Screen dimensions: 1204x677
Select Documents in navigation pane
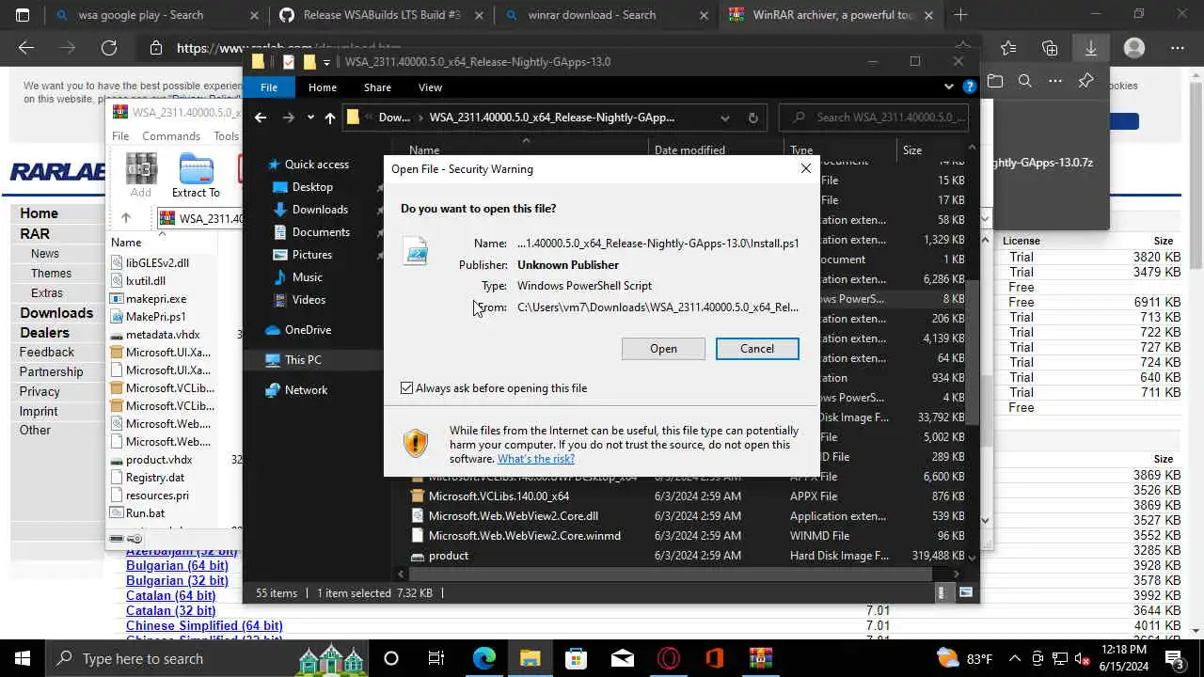point(321,232)
